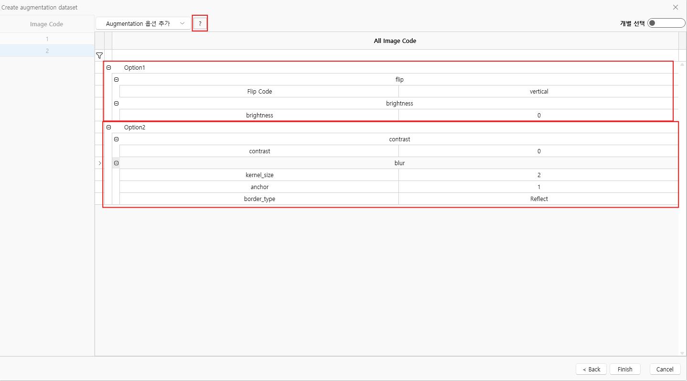Screen dimensions: 687x381
Task: Click the Cancel button
Action: pos(665,369)
